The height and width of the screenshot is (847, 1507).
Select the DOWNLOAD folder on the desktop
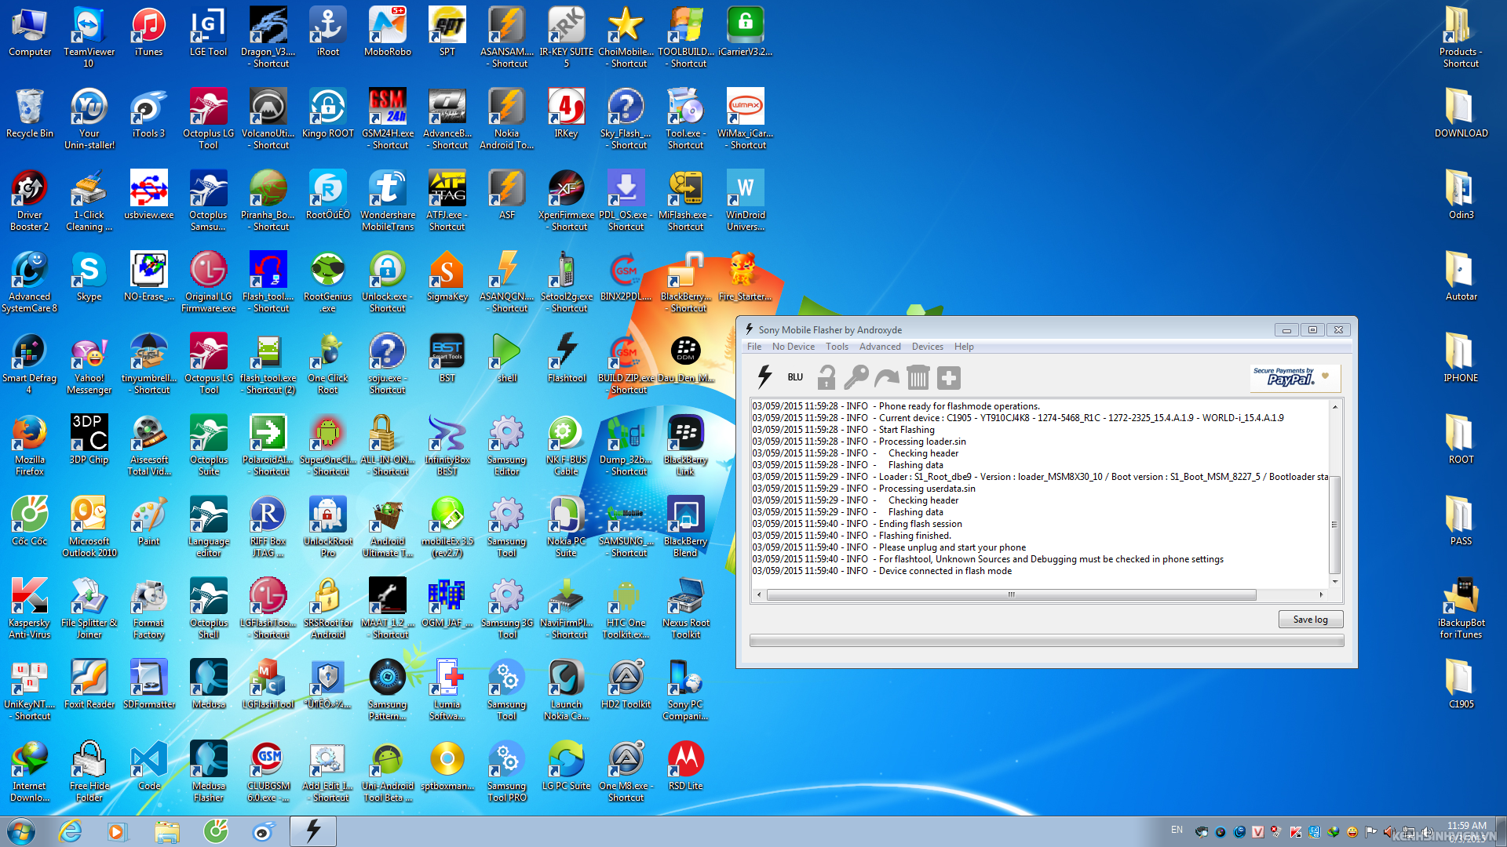(x=1461, y=113)
